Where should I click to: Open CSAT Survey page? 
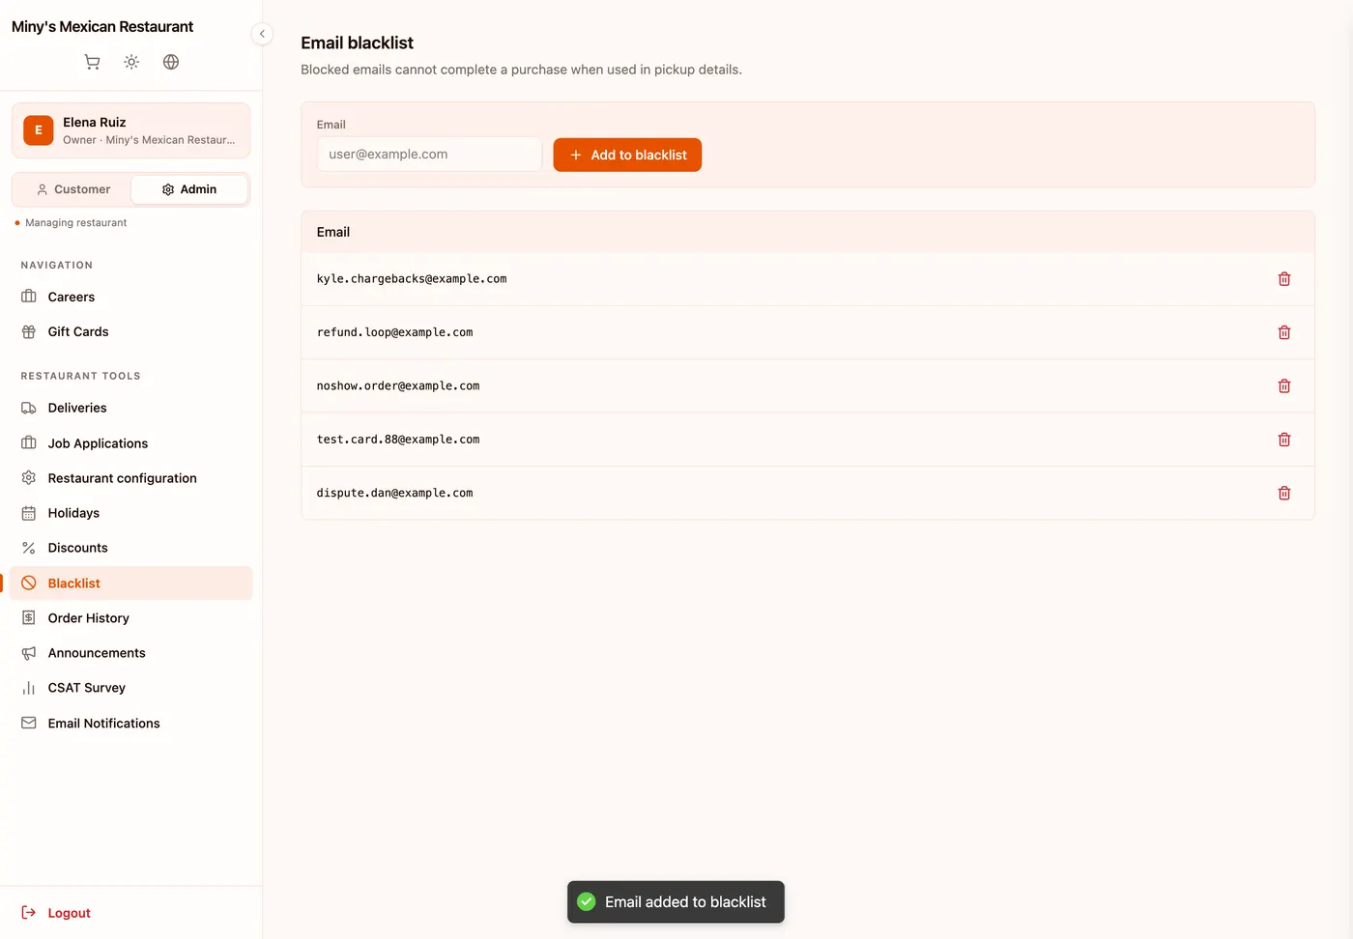130,688
